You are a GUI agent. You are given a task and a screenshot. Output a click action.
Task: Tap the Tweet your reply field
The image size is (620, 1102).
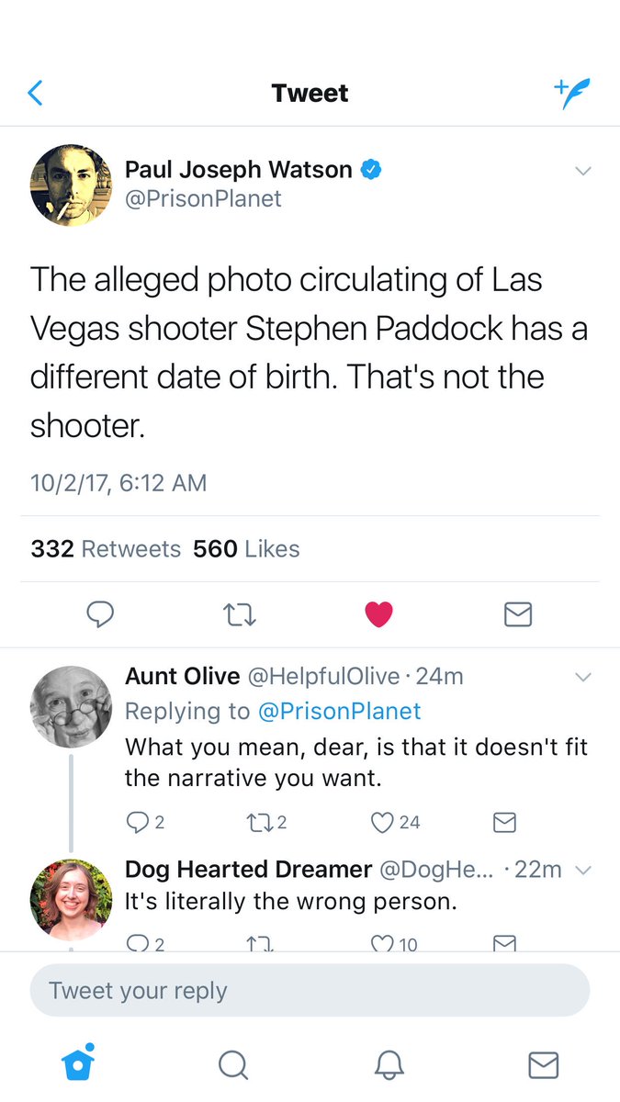pyautogui.click(x=310, y=991)
